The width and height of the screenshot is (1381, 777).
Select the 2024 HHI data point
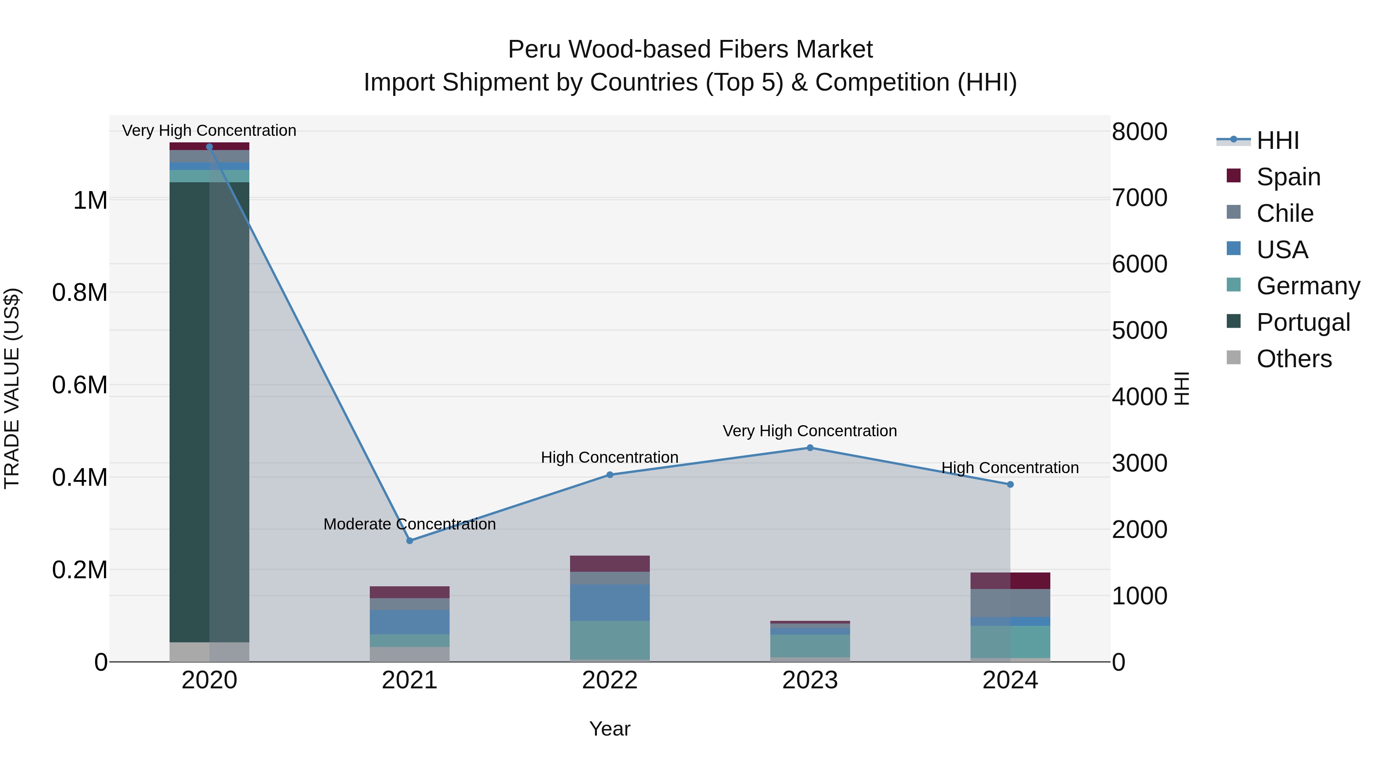(1010, 484)
